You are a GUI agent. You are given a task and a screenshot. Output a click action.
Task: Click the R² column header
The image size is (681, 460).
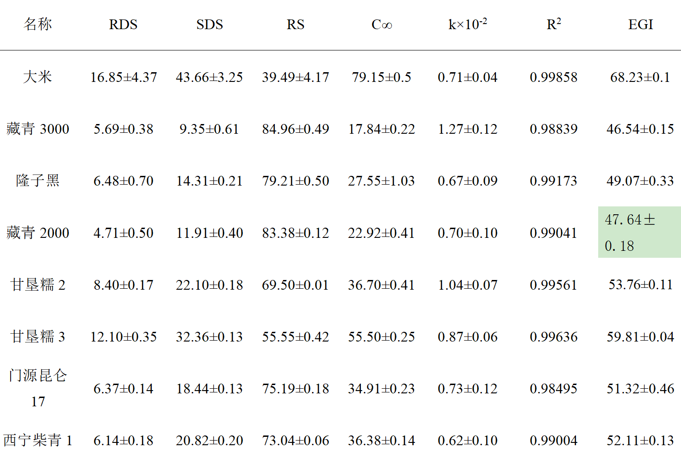[554, 24]
